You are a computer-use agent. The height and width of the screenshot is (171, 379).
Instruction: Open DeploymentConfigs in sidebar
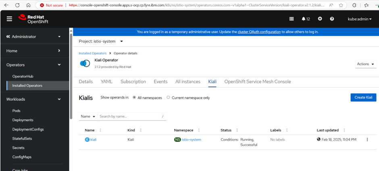[28, 129]
